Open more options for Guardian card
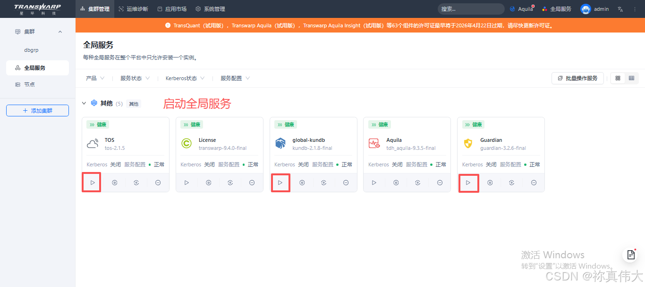The image size is (645, 287). (534, 182)
